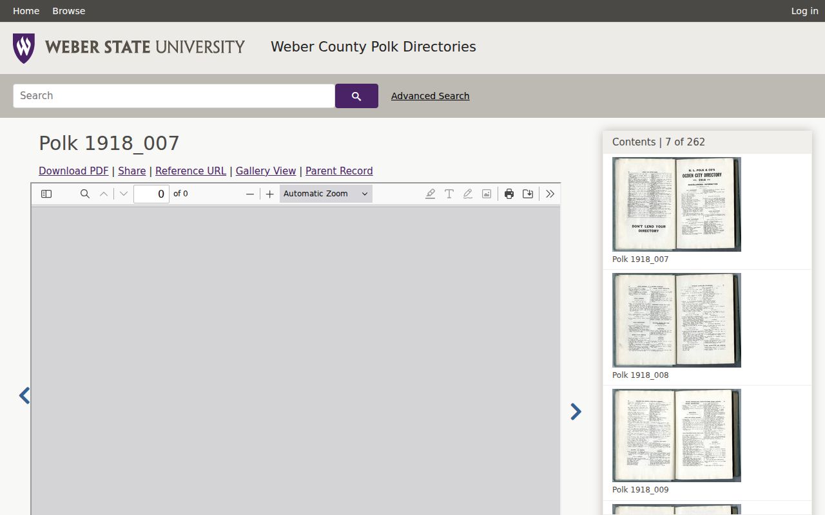The image size is (825, 515).
Task: Open the Home menu item
Action: [26, 11]
